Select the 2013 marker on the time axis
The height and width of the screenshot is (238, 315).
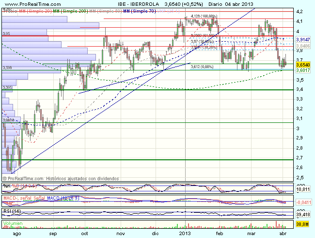(x=185, y=233)
